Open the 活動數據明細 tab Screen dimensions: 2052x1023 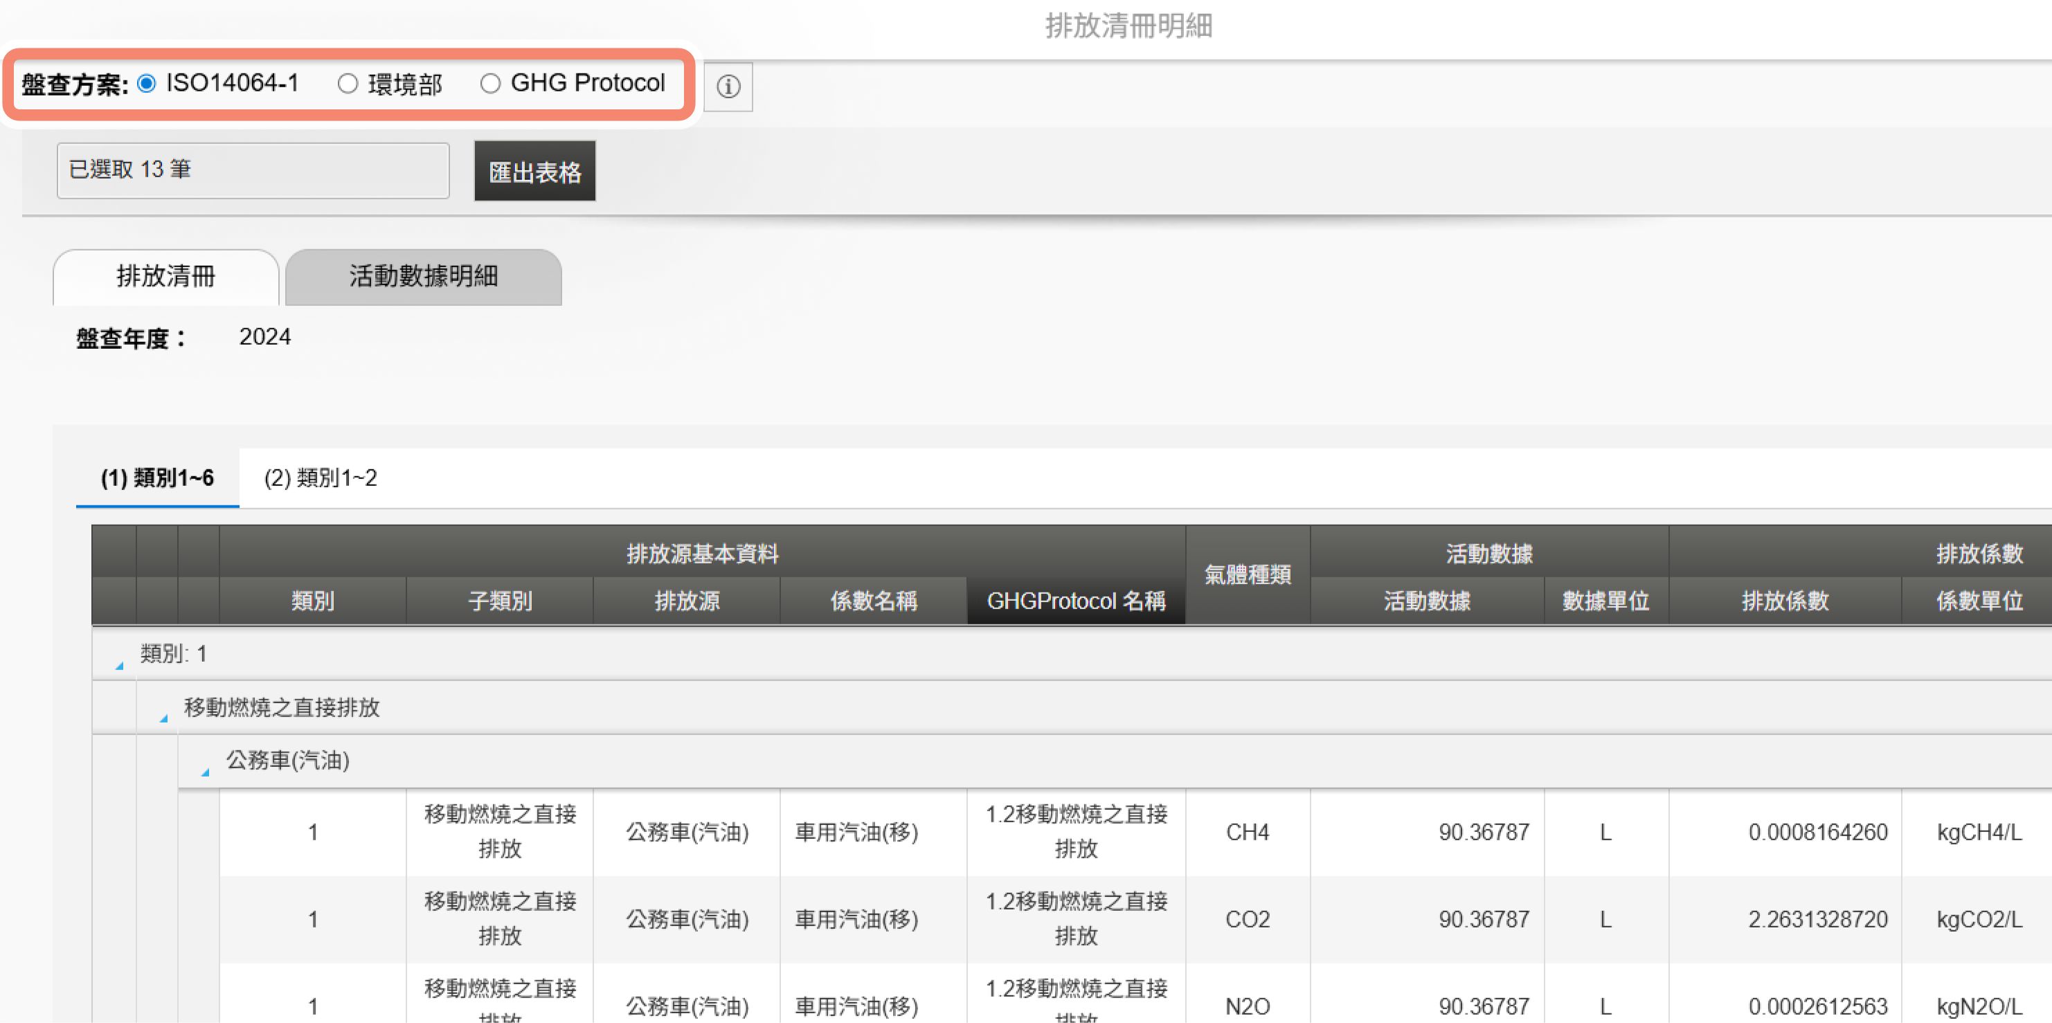click(423, 276)
